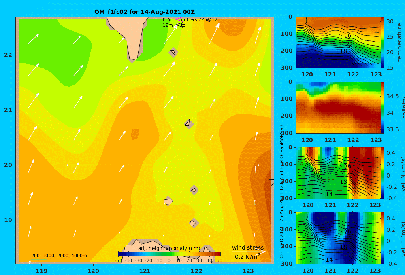Click the 'vel. E (m/s)' axis label
Image resolution: width=405 pixels, height=275 pixels.
[403, 239]
